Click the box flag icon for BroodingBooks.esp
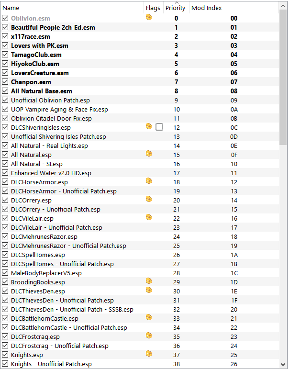This screenshot has height=370, width=289. (x=149, y=281)
